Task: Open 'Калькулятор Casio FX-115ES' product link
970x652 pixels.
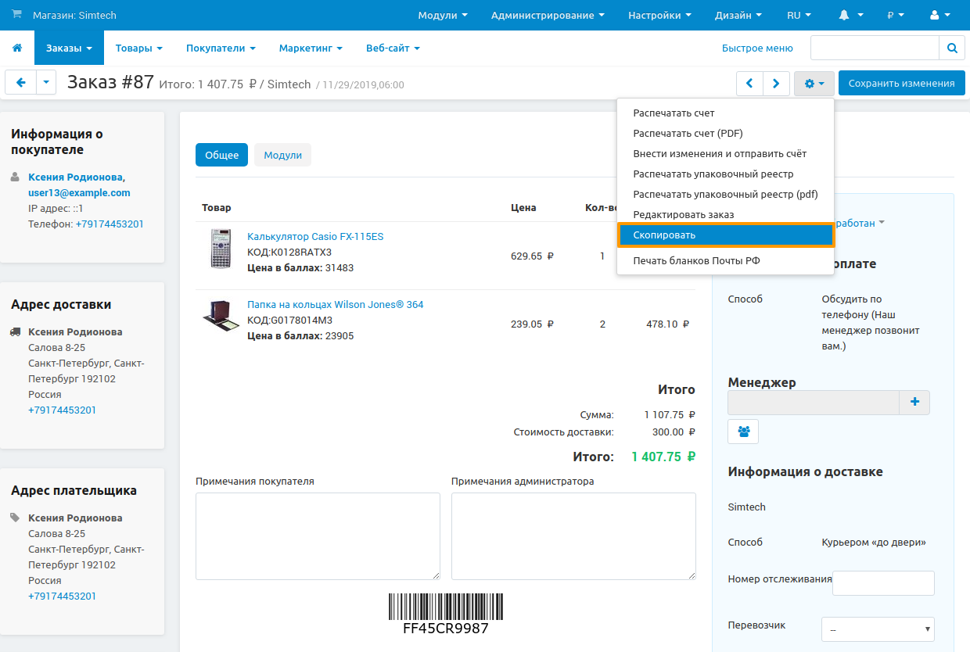Action: tap(315, 237)
